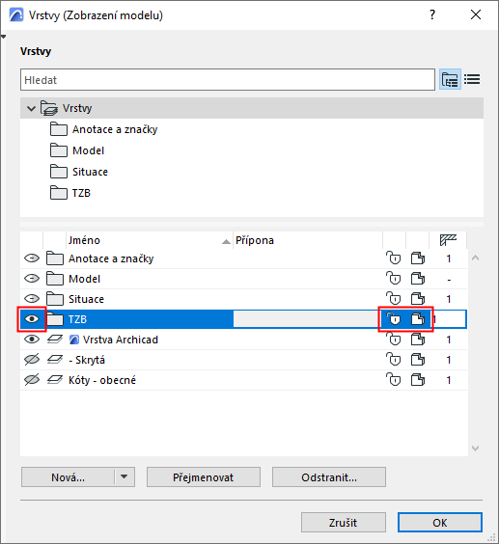Image resolution: width=499 pixels, height=544 pixels.
Task: Click the intersection group column header icon
Action: (448, 240)
